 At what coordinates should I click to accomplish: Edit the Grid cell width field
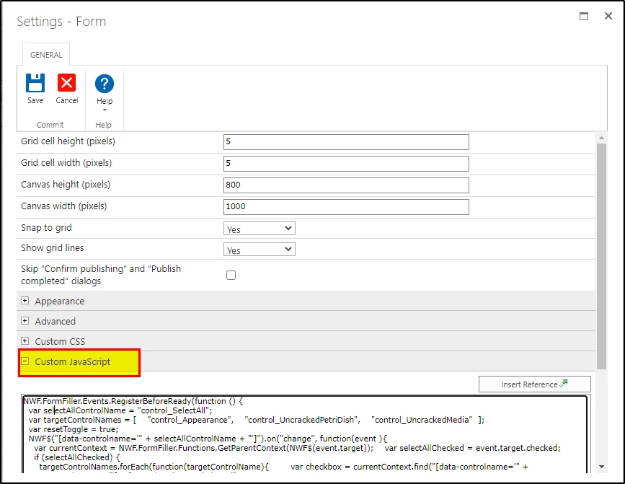click(346, 164)
